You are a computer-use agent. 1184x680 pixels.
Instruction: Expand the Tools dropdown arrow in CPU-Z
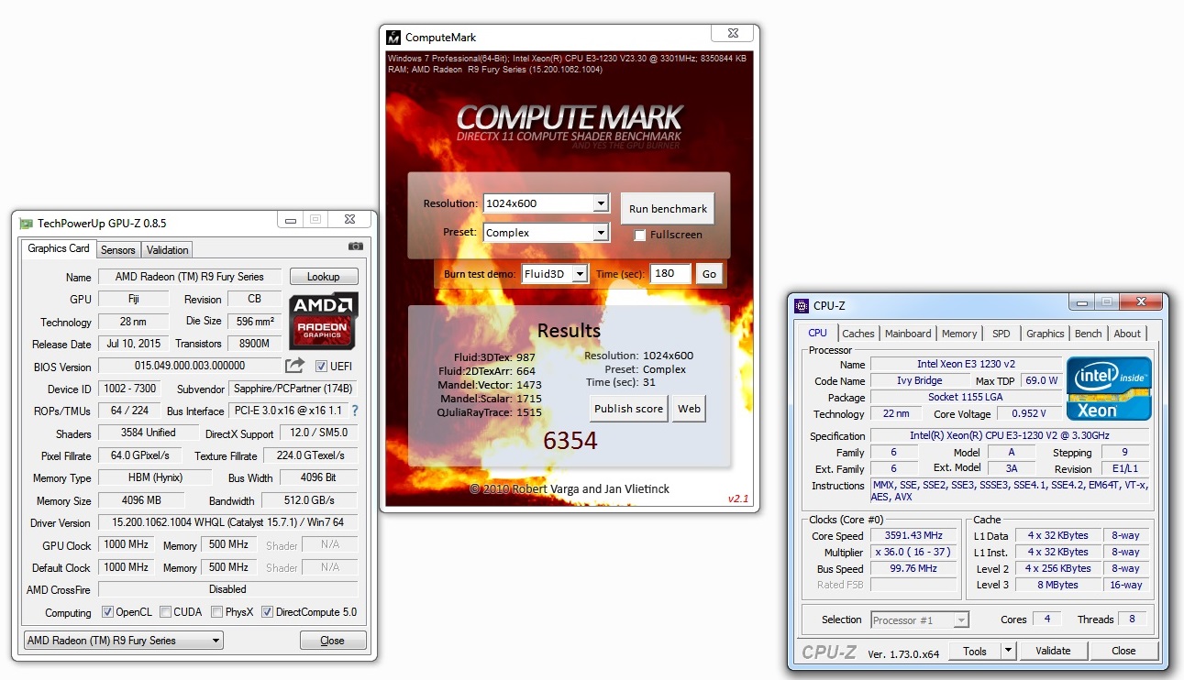pyautogui.click(x=1008, y=651)
